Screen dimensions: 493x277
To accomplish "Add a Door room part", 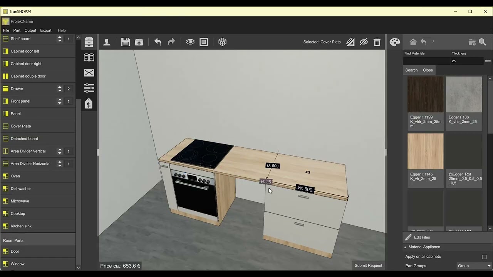I will tap(38, 251).
